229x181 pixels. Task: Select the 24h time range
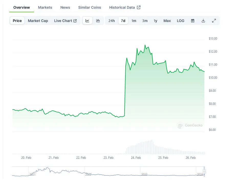click(x=112, y=21)
